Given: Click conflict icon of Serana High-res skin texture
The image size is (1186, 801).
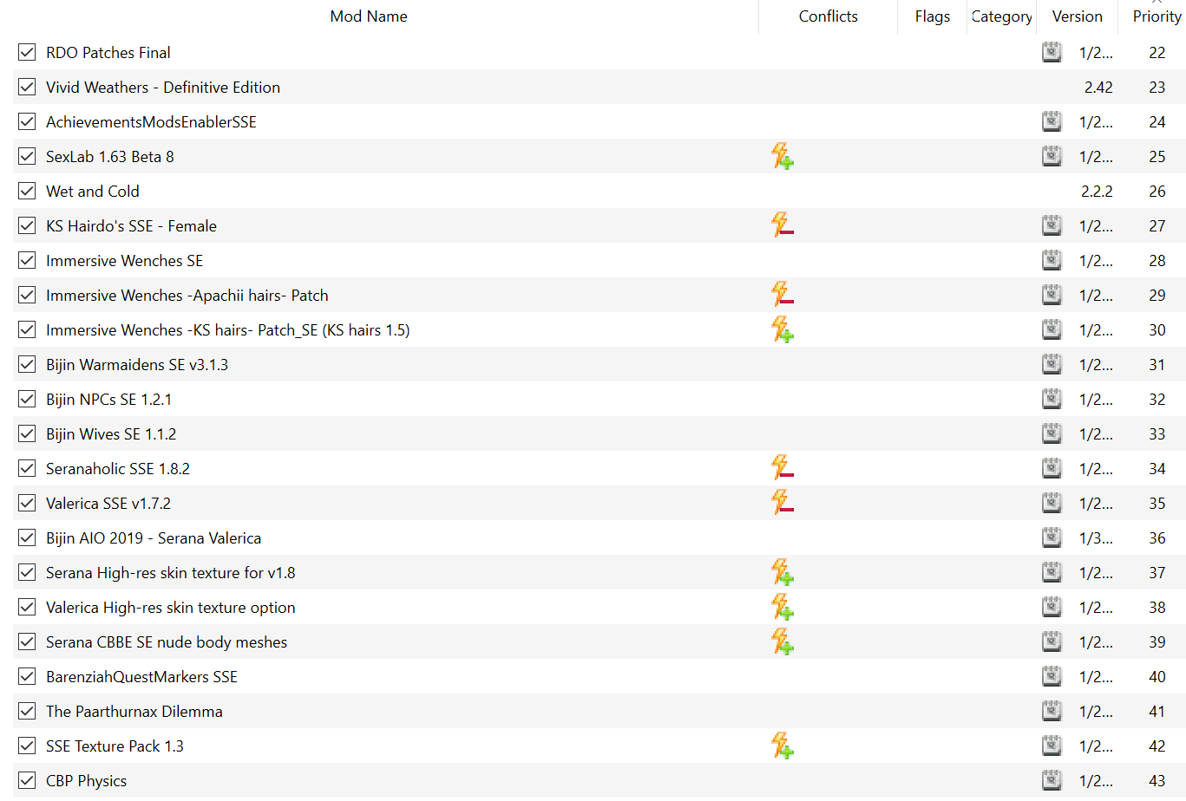Looking at the screenshot, I should pos(783,572).
